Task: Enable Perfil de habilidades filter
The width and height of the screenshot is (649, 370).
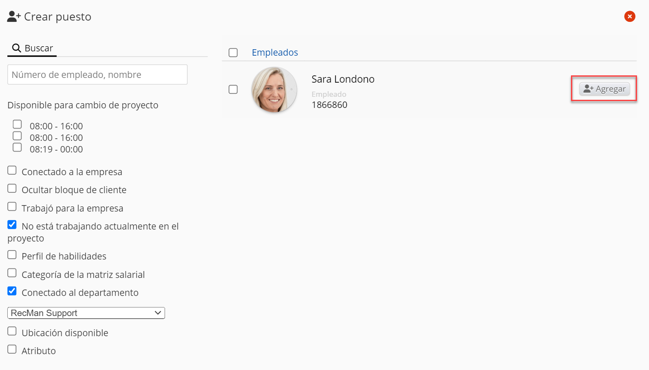Action: (12, 255)
